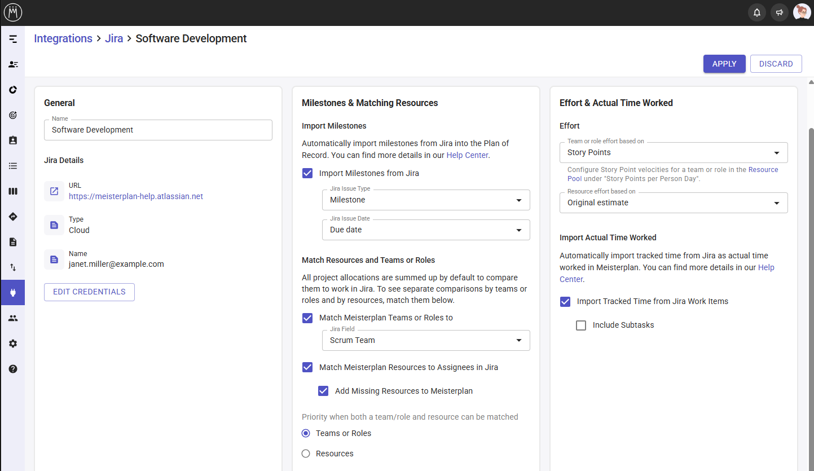The width and height of the screenshot is (814, 471).
Task: Open the Jira Issue Date dropdown
Action: point(426,230)
